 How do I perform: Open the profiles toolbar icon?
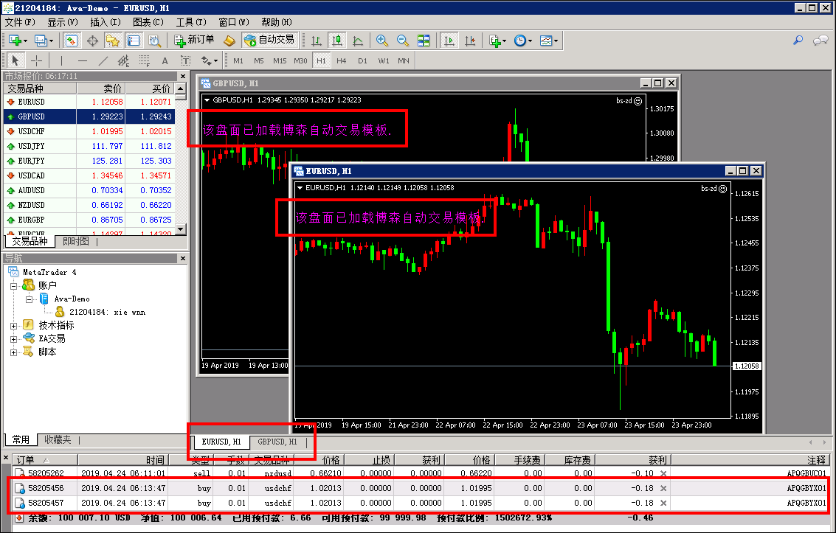tap(44, 41)
